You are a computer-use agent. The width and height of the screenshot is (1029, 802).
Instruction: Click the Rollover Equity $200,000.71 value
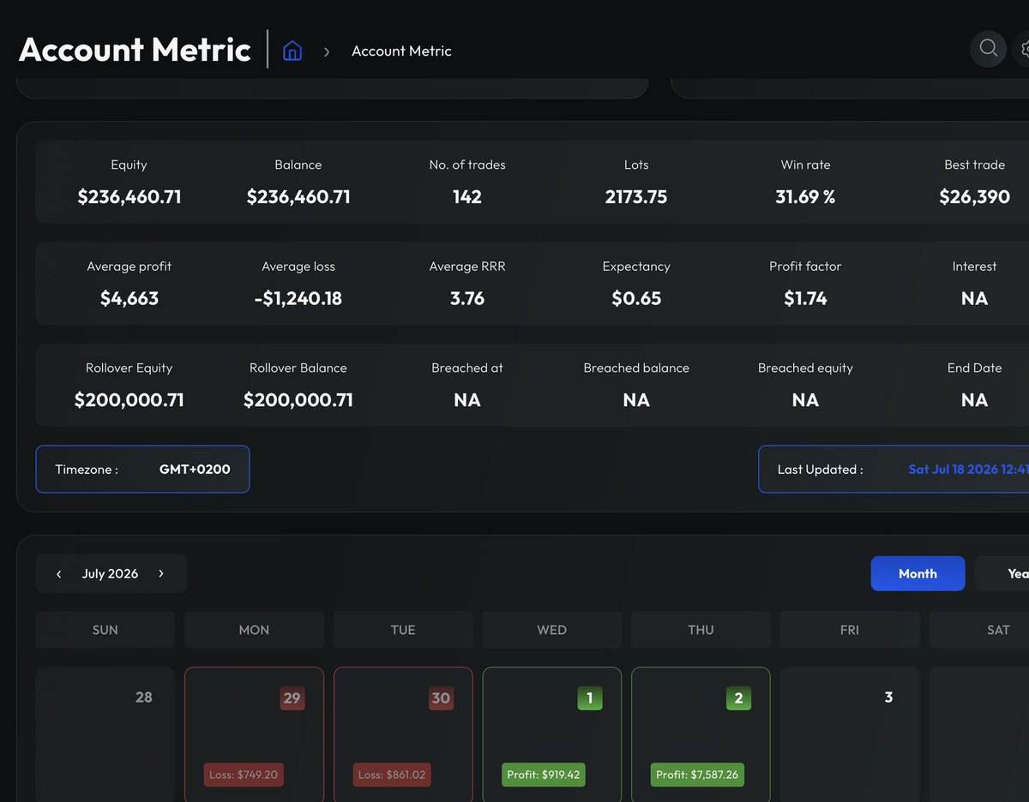[x=129, y=400]
